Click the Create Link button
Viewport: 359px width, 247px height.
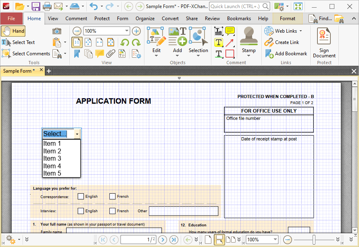tap(282, 42)
